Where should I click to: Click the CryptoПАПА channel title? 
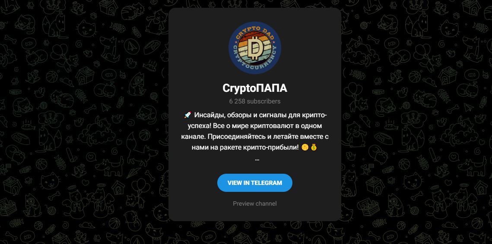pyautogui.click(x=255, y=89)
